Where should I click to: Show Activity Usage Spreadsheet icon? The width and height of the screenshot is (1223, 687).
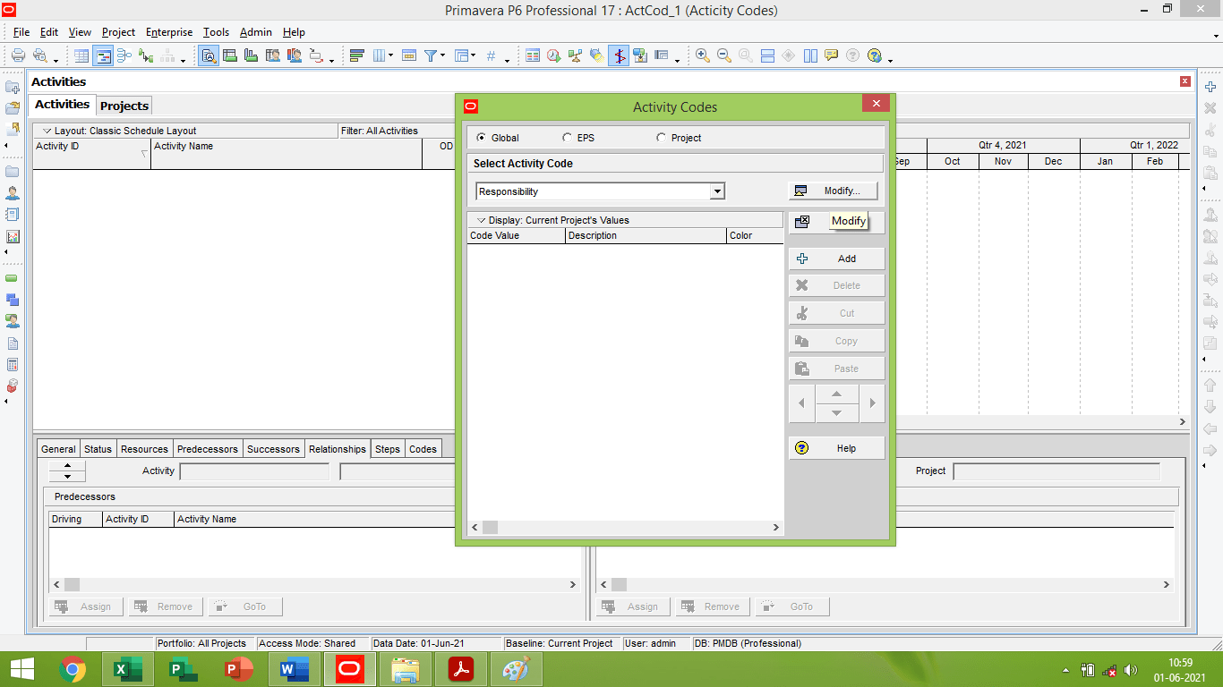pyautogui.click(x=230, y=55)
